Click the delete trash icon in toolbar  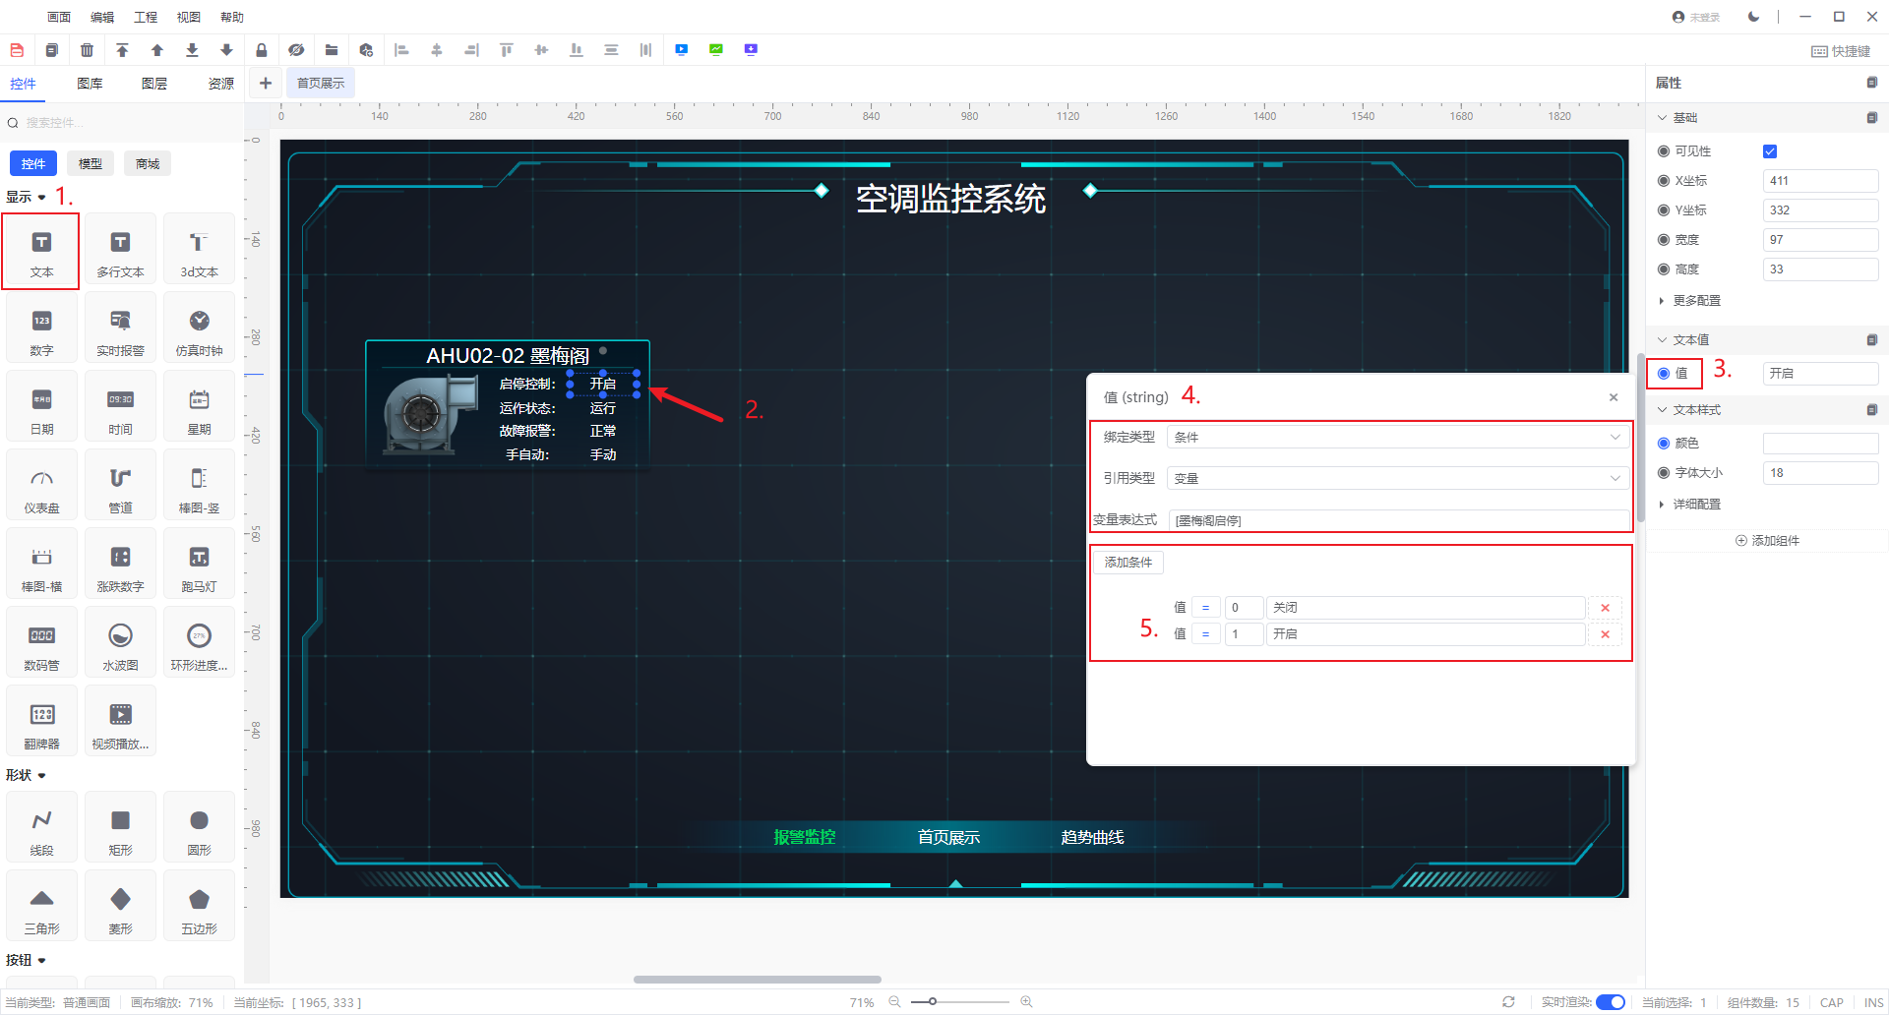[87, 50]
